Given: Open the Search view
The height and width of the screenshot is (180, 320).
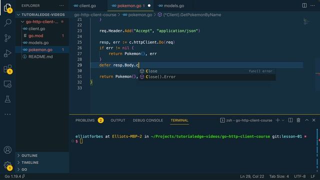Looking at the screenshot, I should pos(7,22).
